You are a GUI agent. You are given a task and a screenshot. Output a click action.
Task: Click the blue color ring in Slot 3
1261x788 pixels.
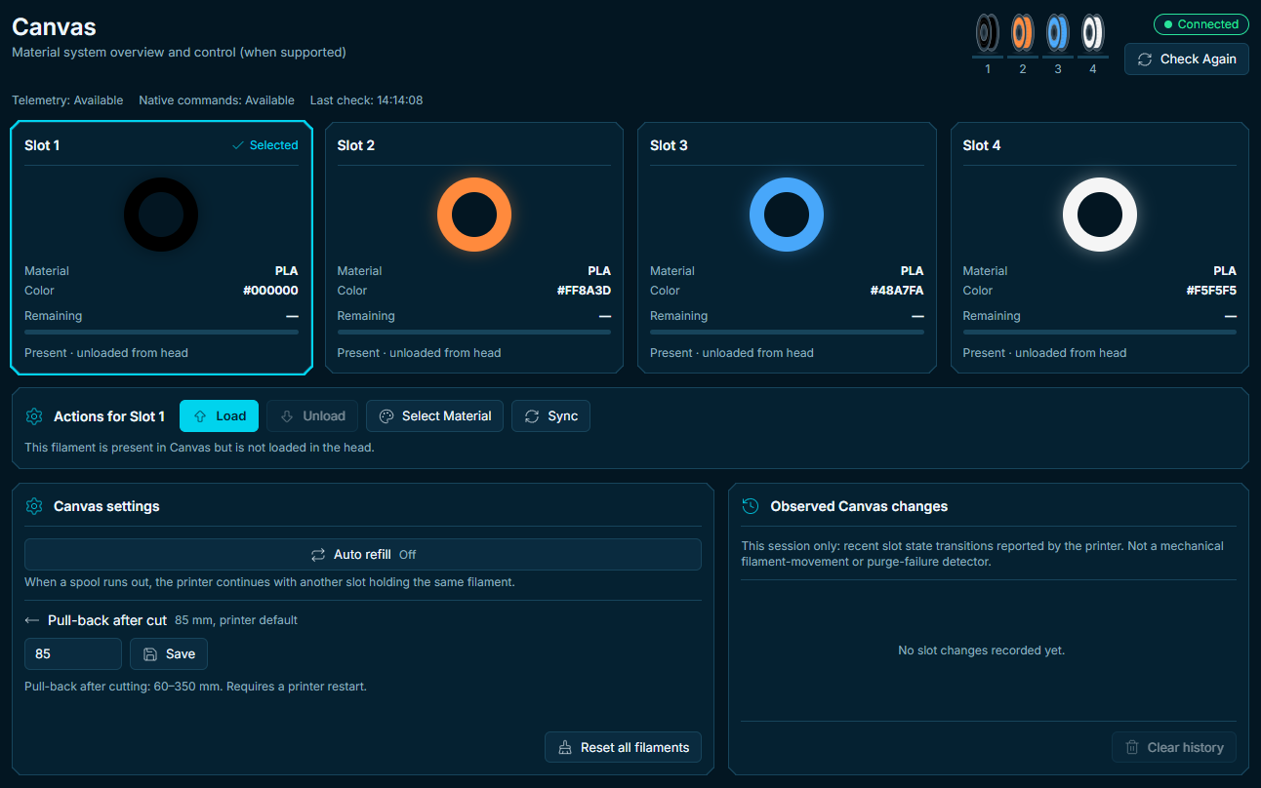(787, 215)
